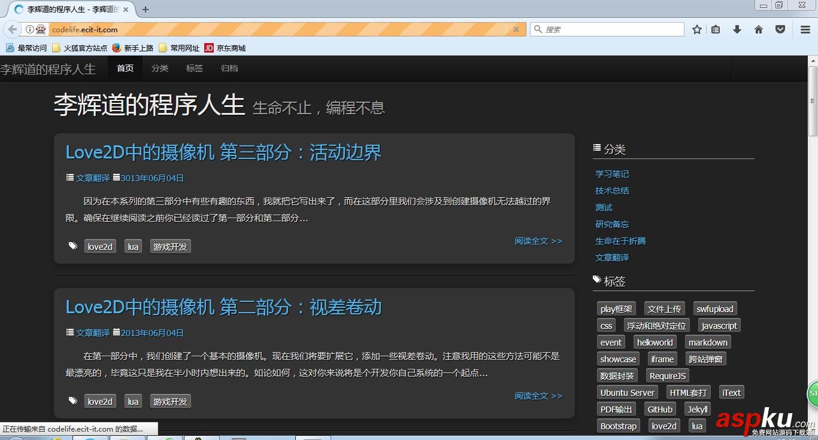Viewport: 818px width, 440px height.
Task: Click the back navigation arrow
Action: click(12, 29)
